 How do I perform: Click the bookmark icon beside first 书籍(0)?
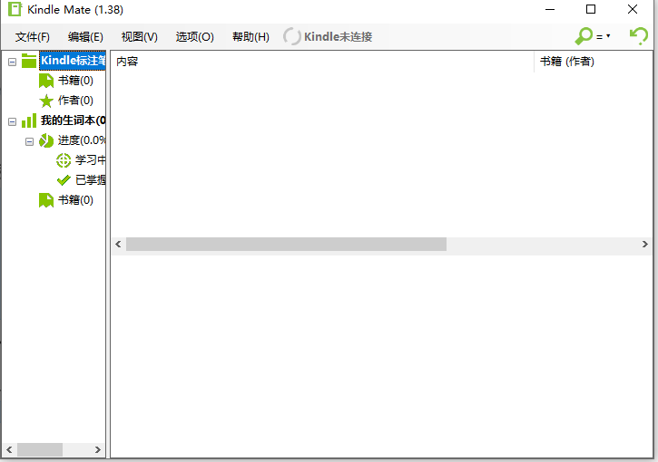pyautogui.click(x=46, y=81)
